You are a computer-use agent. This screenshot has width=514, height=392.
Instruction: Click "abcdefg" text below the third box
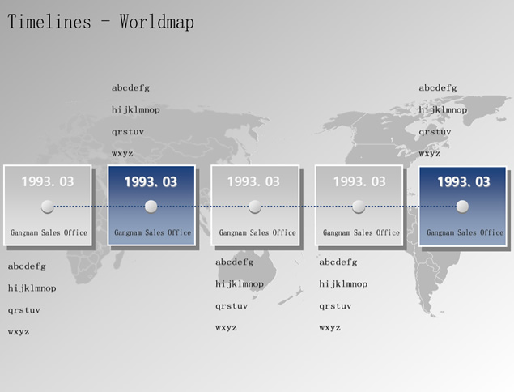(x=235, y=262)
